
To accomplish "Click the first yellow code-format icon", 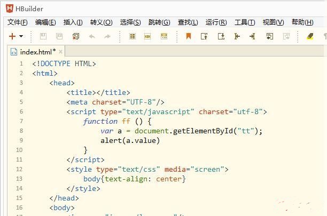I will [133, 36].
